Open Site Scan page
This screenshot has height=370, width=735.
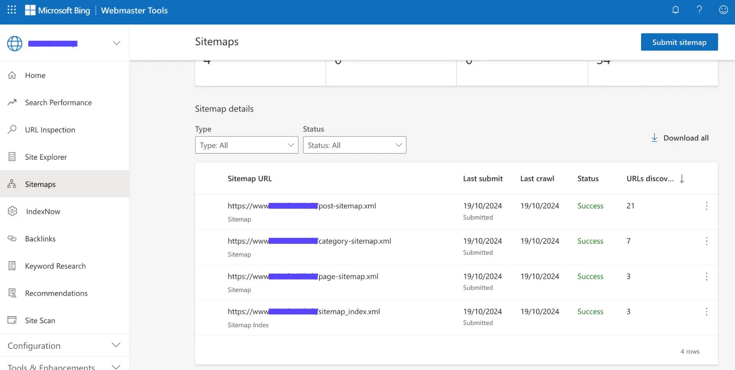point(65,321)
